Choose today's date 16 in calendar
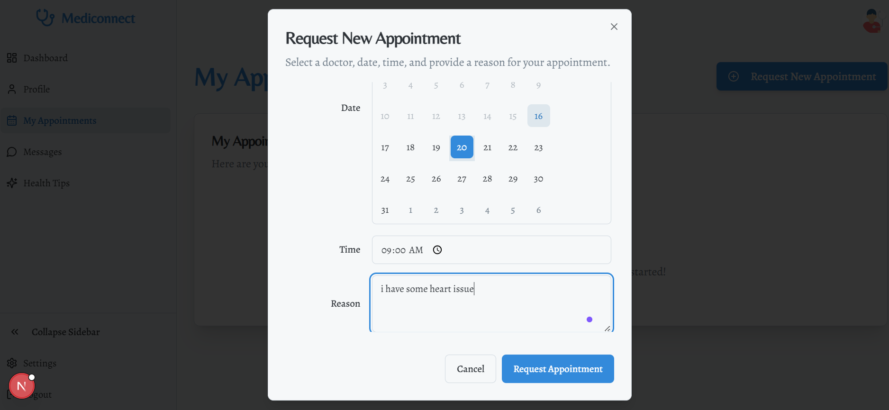889x410 pixels. 538,116
